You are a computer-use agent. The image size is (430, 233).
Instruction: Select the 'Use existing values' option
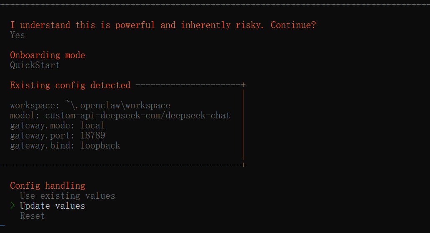(67, 196)
